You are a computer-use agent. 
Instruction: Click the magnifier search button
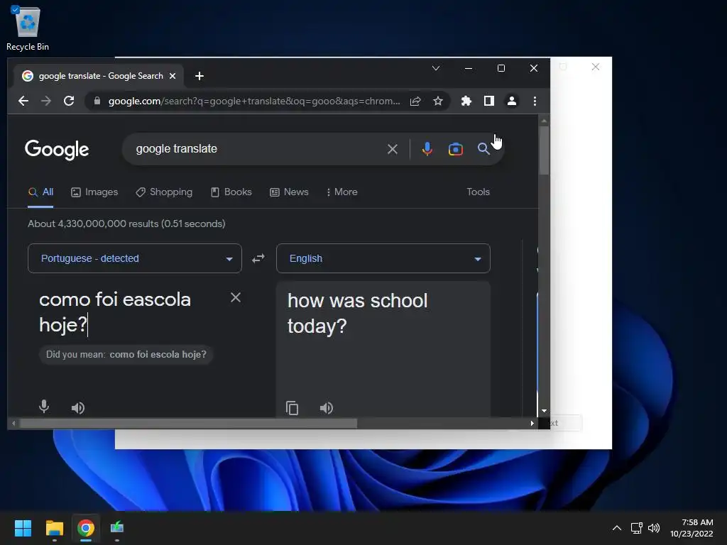483,149
